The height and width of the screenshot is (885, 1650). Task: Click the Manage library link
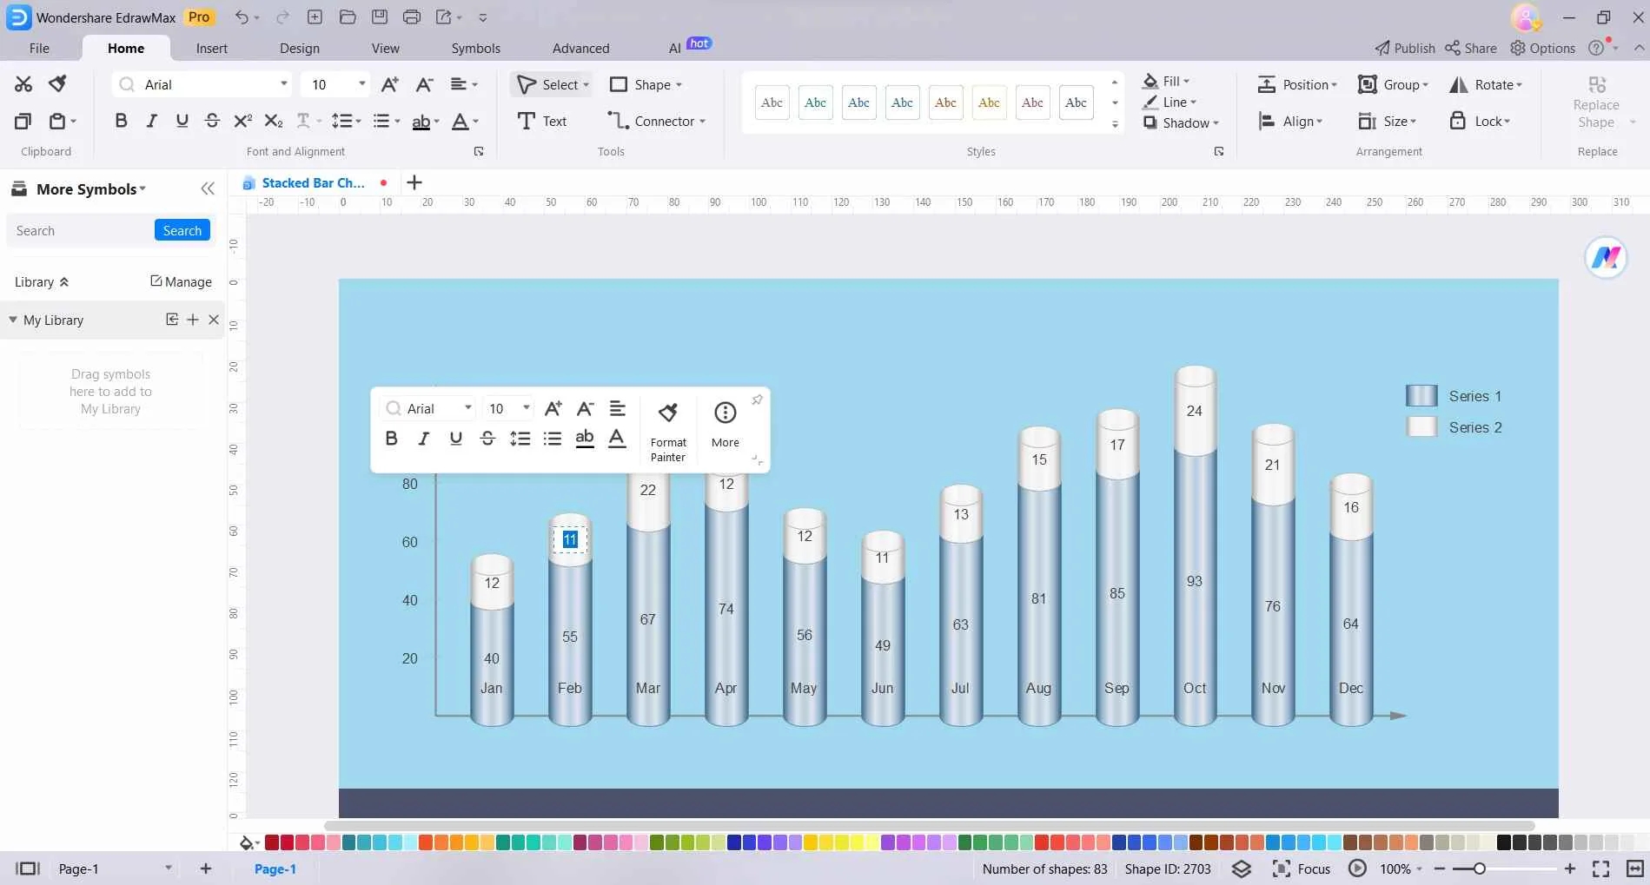181,282
